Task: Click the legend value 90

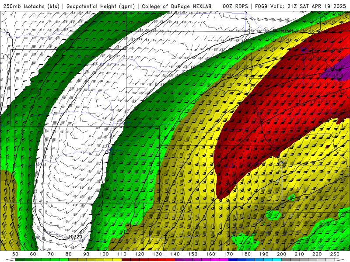Action: [x=86, y=254]
